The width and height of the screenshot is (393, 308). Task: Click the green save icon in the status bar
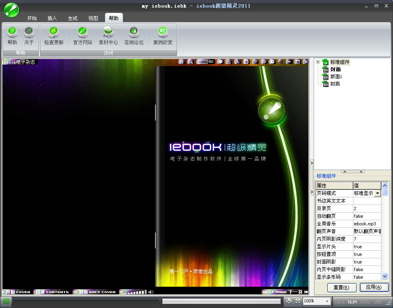click(x=7, y=301)
